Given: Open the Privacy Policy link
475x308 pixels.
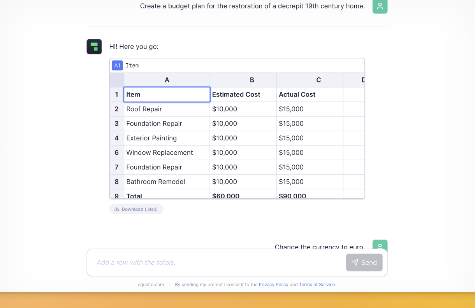Looking at the screenshot, I should [x=274, y=285].
